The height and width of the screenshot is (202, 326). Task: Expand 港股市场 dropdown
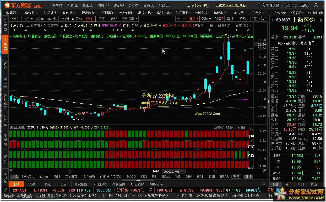202,13
